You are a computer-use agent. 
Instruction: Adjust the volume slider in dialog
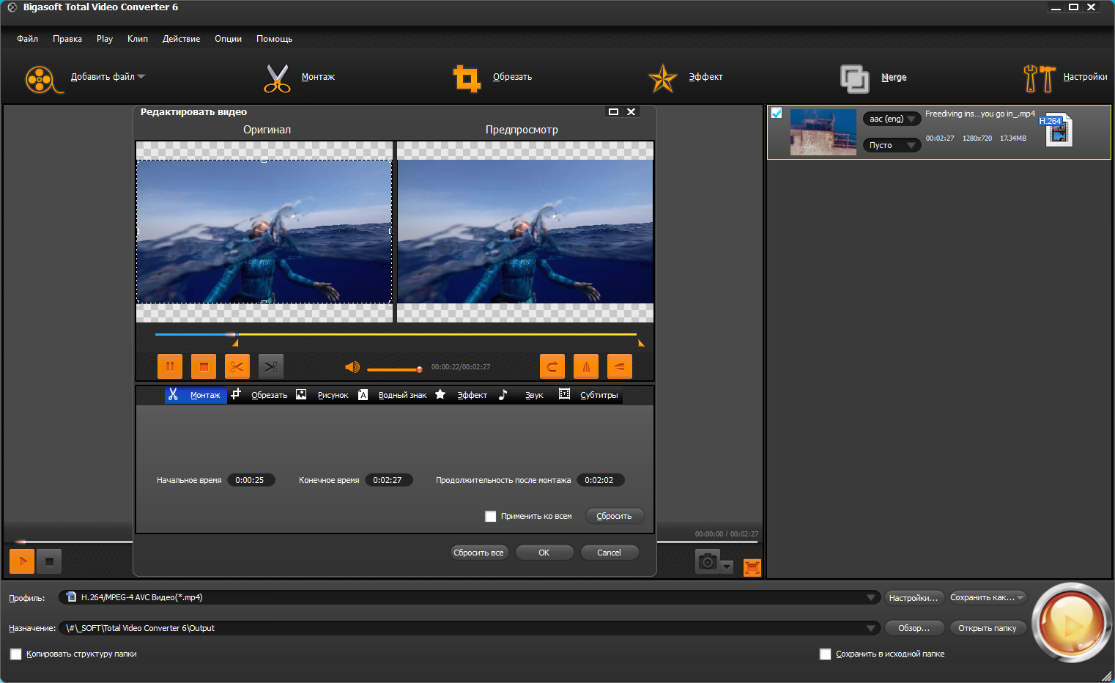point(394,369)
